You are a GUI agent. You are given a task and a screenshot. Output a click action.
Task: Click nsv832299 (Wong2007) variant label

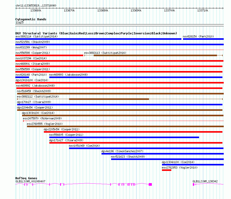coord(31,47)
